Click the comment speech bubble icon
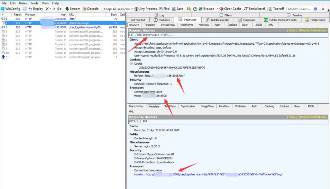This screenshot has height=189, width=330. pyautogui.click(x=25, y=9)
